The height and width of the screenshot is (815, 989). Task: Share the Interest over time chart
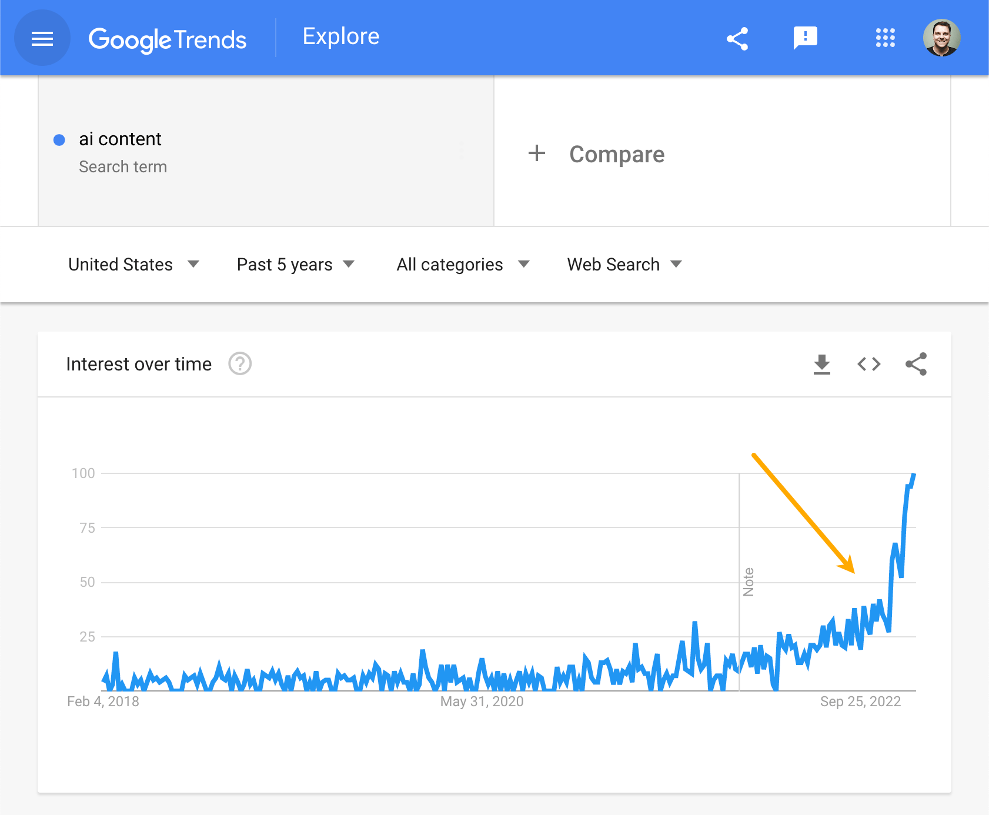coord(916,363)
